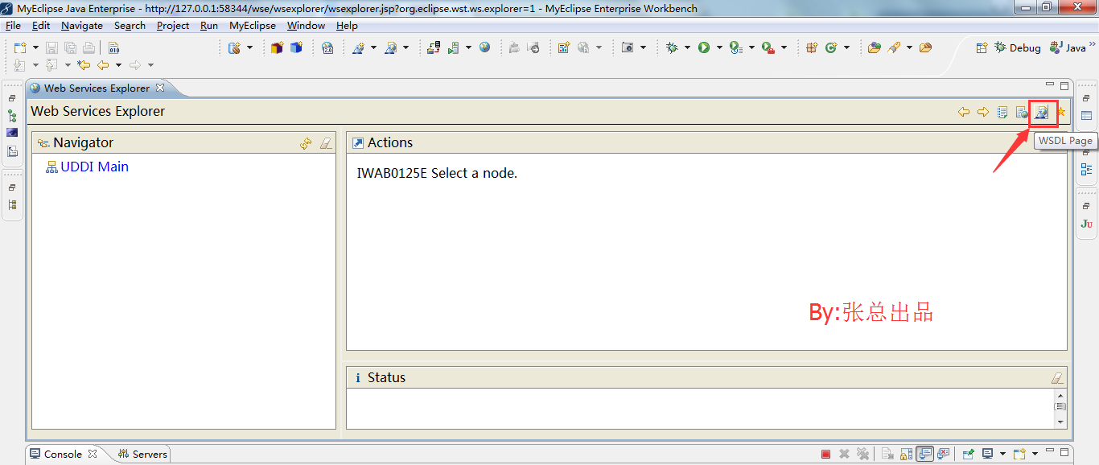1099x465 pixels.
Task: Open the Open Console dropdown arrow
Action: pyautogui.click(x=1035, y=454)
